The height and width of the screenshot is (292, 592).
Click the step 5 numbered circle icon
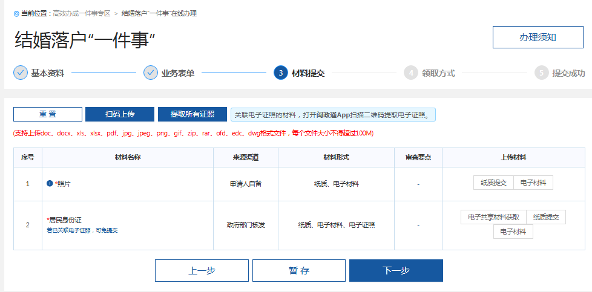(541, 73)
